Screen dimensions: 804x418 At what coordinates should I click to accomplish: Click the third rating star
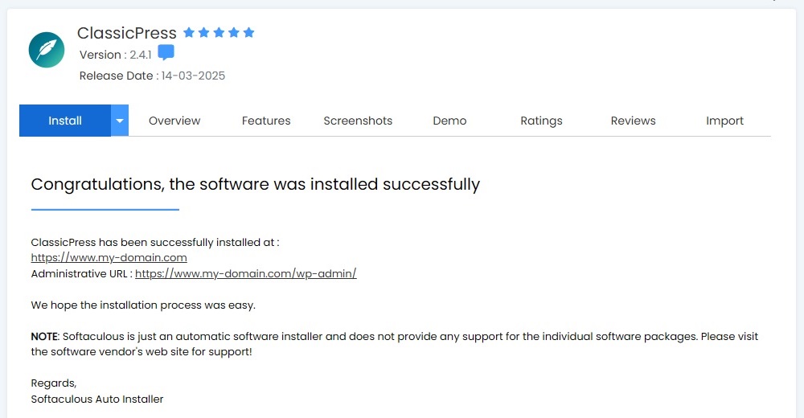pyautogui.click(x=219, y=33)
